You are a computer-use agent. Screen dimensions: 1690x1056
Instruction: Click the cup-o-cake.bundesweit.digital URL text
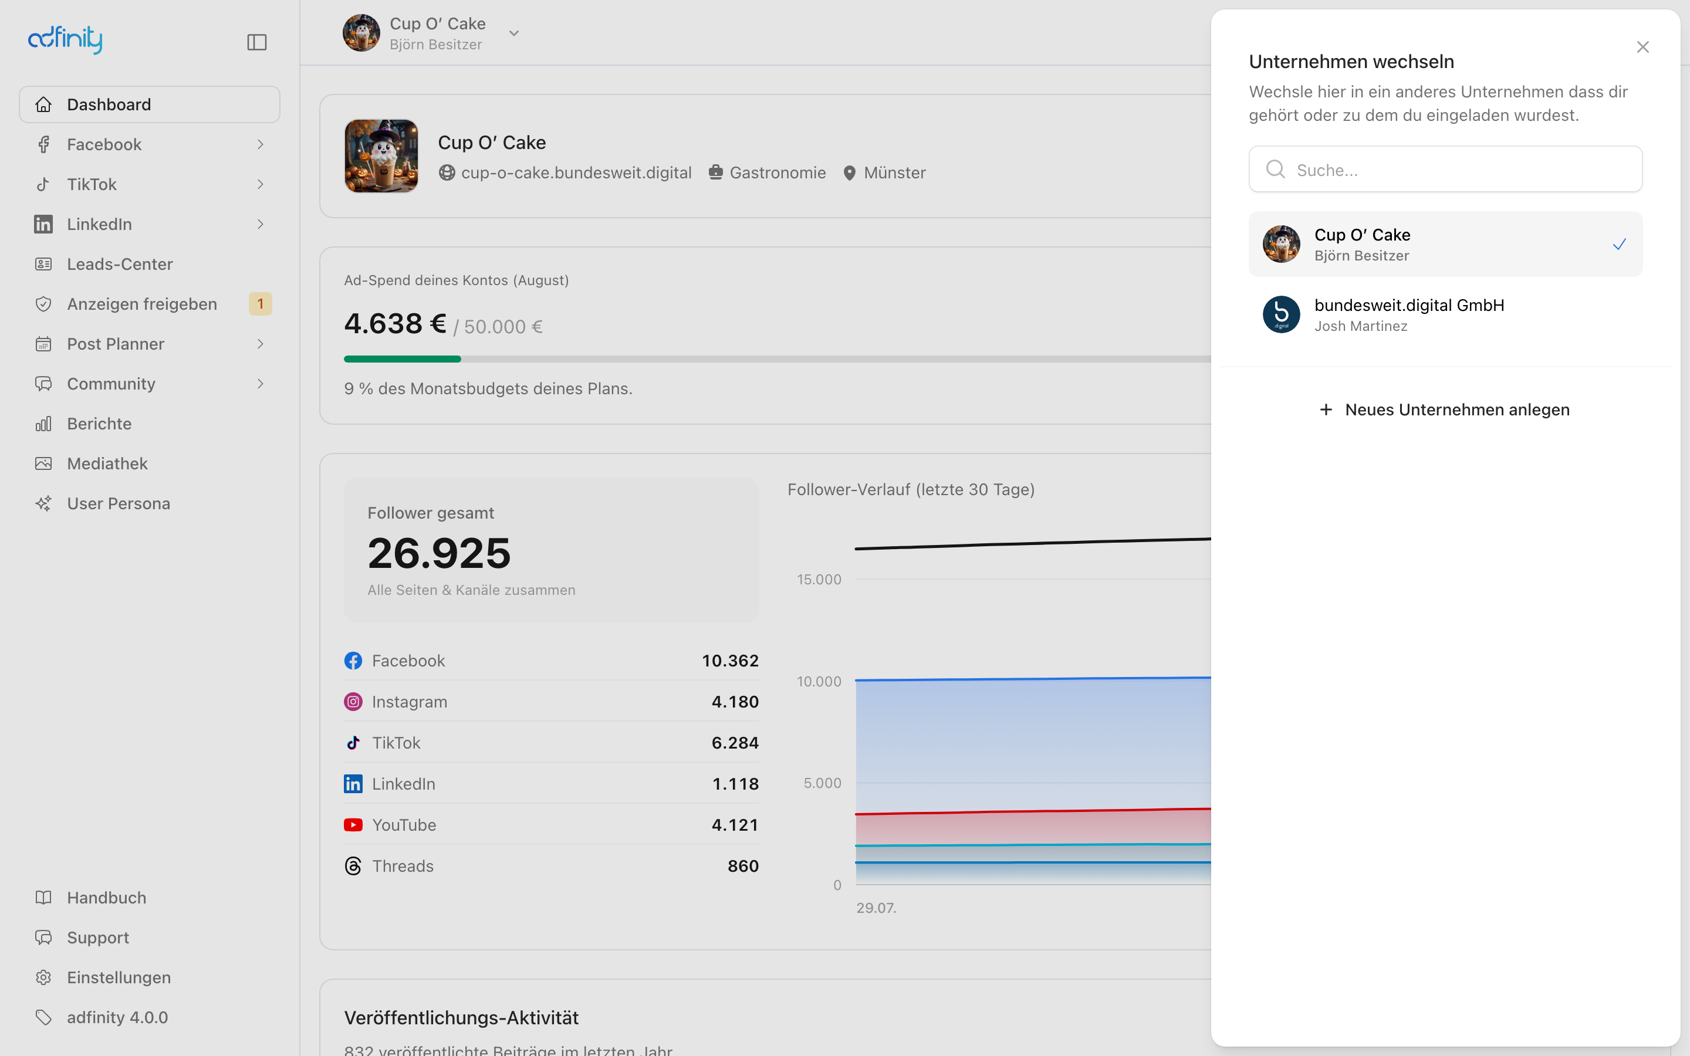tap(576, 172)
